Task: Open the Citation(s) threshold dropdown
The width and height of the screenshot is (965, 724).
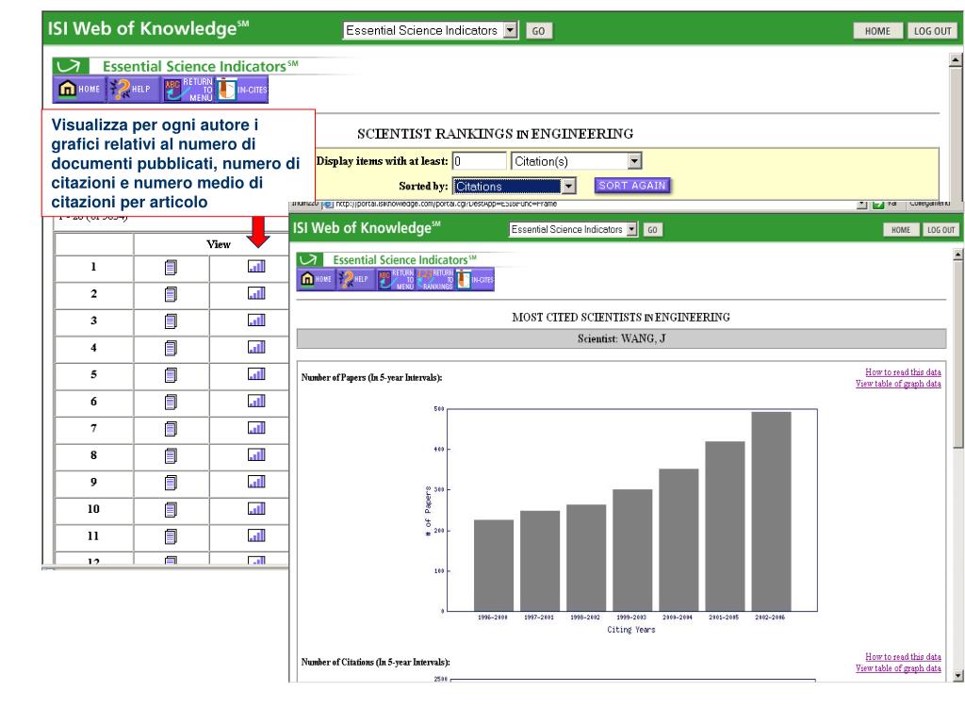Action: (x=634, y=161)
